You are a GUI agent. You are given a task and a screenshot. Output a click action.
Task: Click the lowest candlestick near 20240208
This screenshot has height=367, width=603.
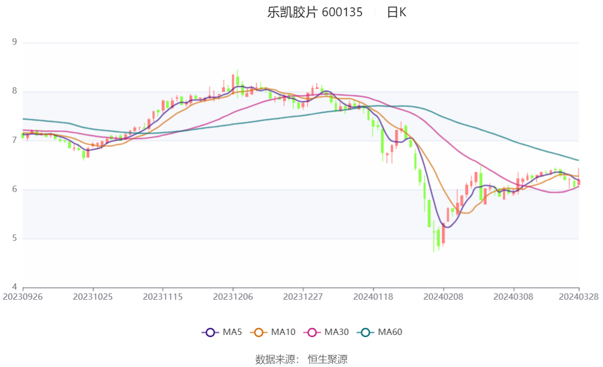click(x=434, y=236)
